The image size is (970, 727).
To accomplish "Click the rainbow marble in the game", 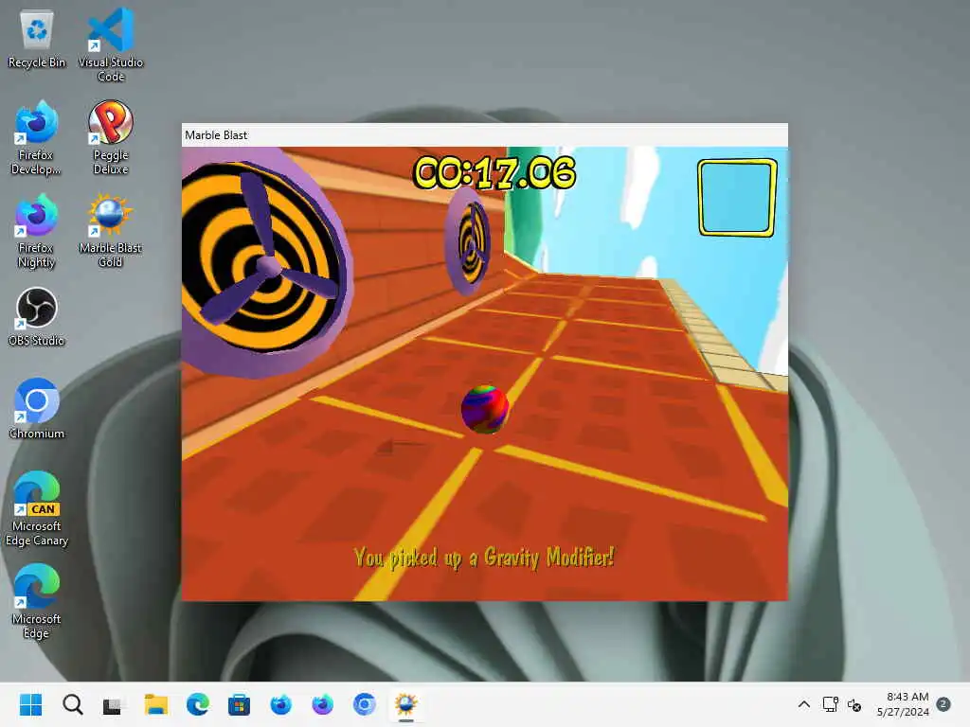I will coord(485,409).
